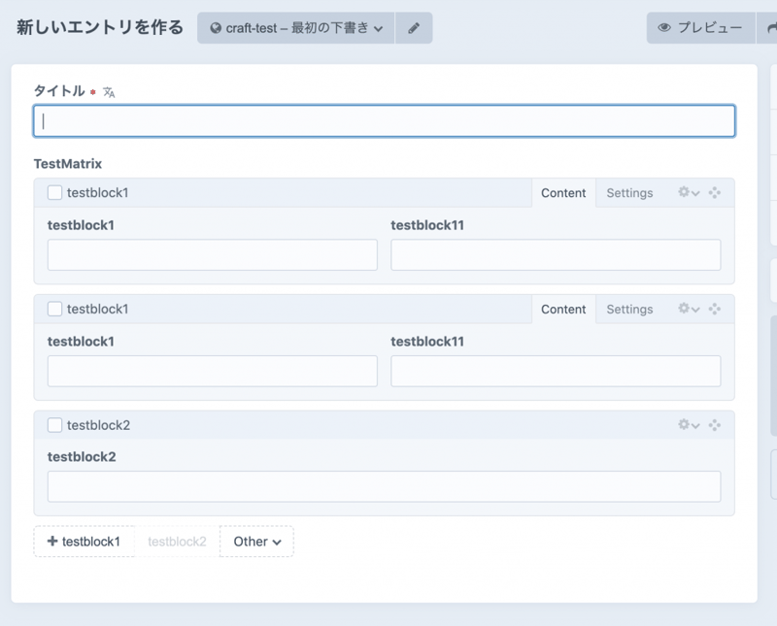This screenshot has width=777, height=626.
Task: Check the first testblock1 block checkbox
Action: point(55,193)
